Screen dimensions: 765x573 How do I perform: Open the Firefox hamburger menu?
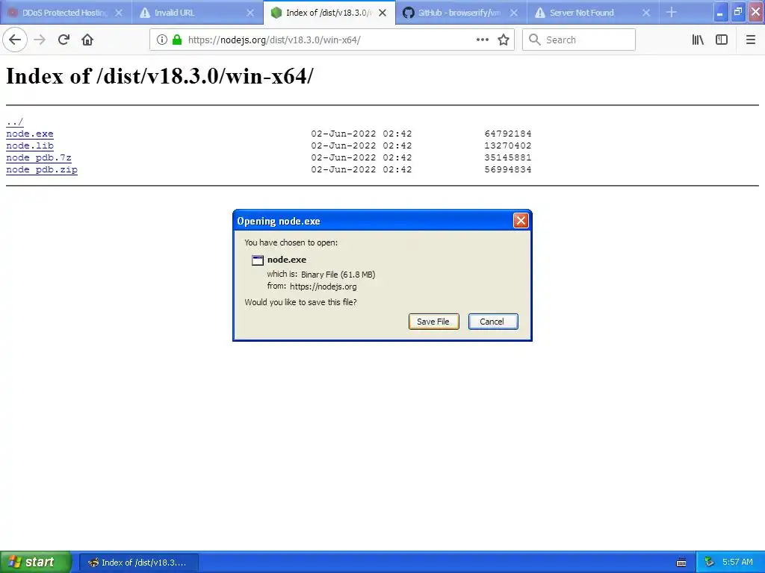coord(750,40)
